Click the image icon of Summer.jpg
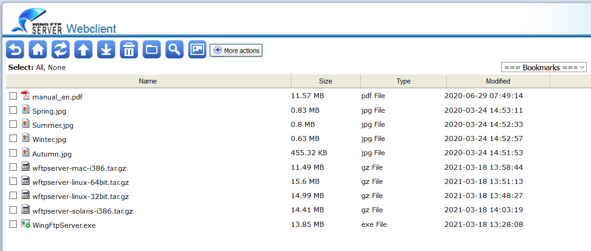 pyautogui.click(x=26, y=124)
